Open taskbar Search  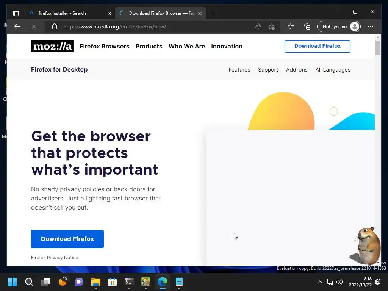[x=29, y=282]
